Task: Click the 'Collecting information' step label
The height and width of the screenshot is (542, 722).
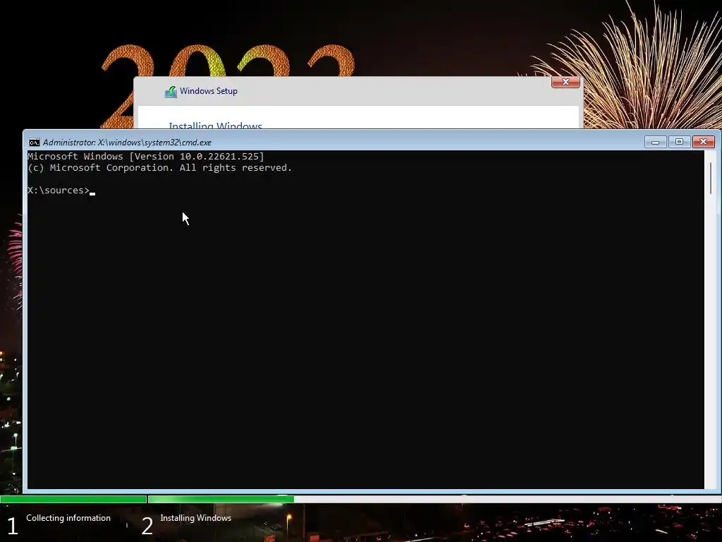Action: (x=68, y=518)
